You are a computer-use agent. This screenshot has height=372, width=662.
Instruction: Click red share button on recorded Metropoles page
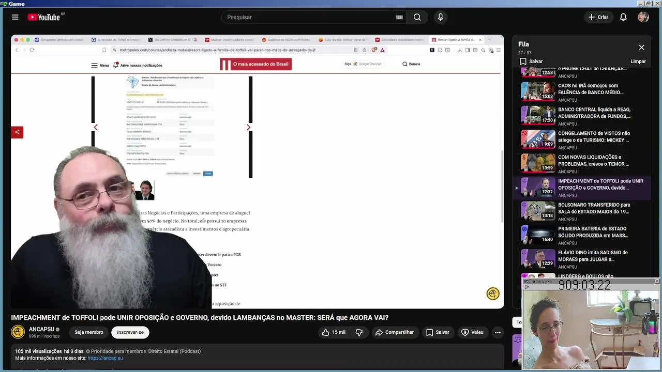point(17,132)
